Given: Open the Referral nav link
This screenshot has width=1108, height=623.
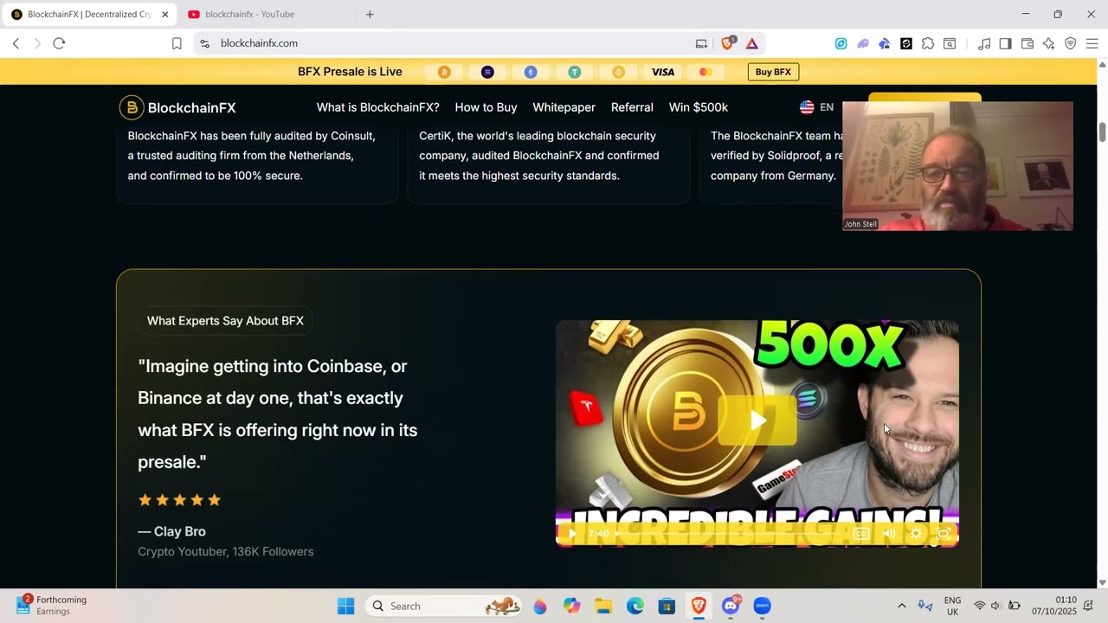Looking at the screenshot, I should 632,107.
